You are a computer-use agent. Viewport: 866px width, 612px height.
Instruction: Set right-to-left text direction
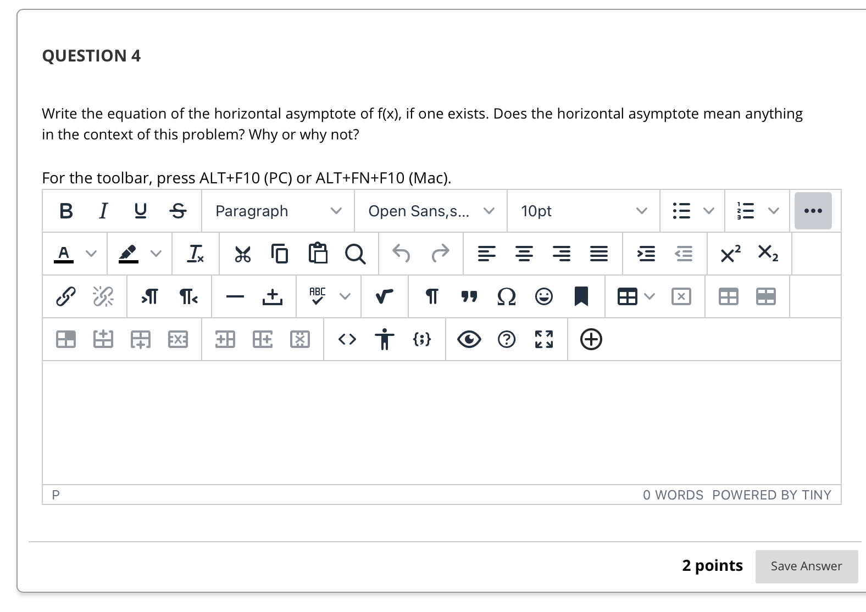coord(188,296)
